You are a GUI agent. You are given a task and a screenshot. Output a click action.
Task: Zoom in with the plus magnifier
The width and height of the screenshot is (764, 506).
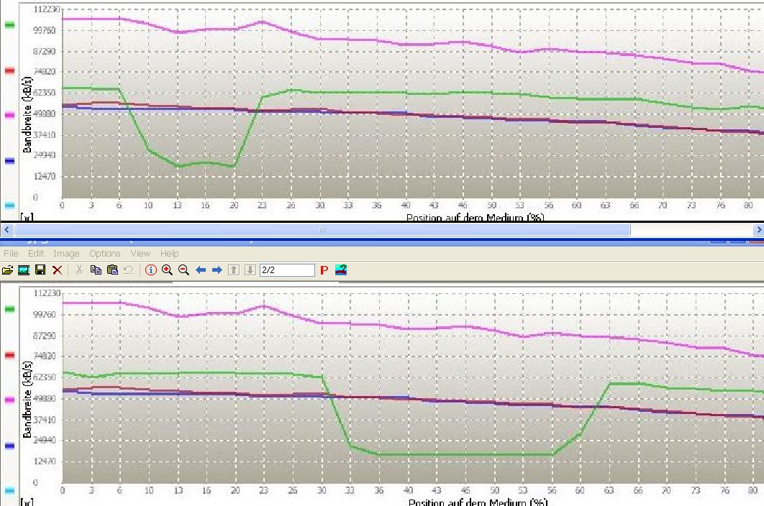tap(167, 270)
